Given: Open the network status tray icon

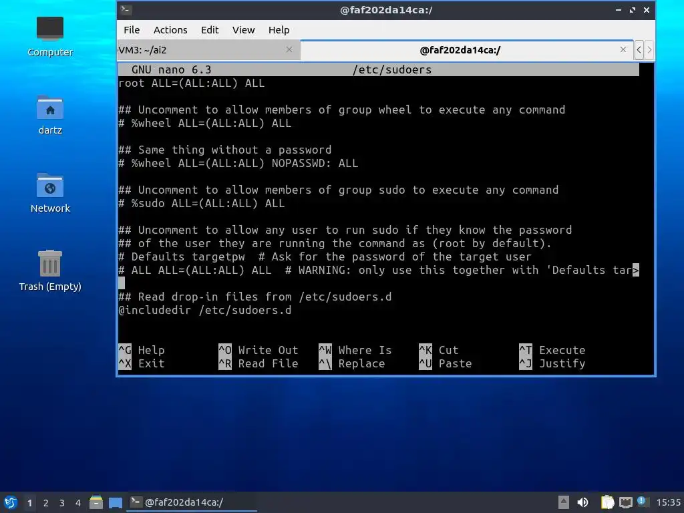Looking at the screenshot, I should [x=625, y=502].
